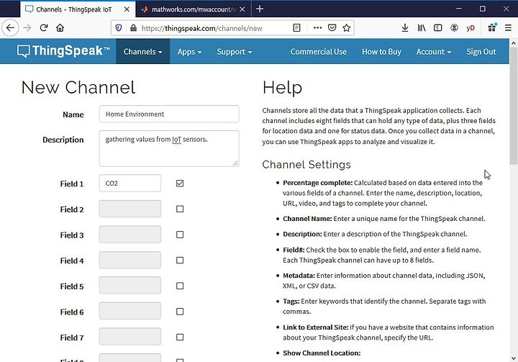Click the "Percentage complete:" help text

tap(318, 183)
